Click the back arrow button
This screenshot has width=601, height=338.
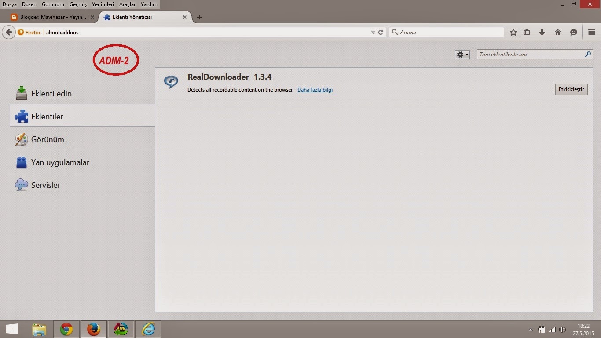(8, 32)
